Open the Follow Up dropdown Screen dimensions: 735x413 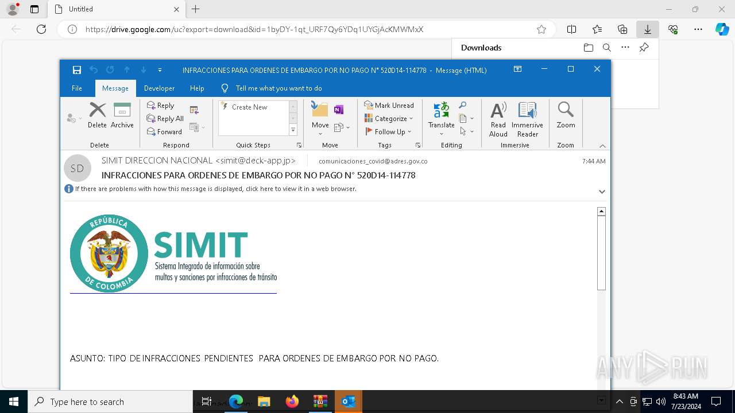388,132
